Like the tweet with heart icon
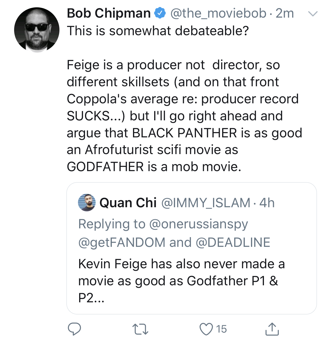The width and height of the screenshot is (331, 344). (206, 329)
